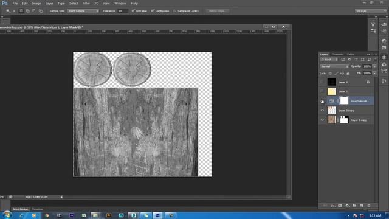Viewport: 389px width, 219px height.
Task: Click the Fill value field
Action: (x=367, y=73)
